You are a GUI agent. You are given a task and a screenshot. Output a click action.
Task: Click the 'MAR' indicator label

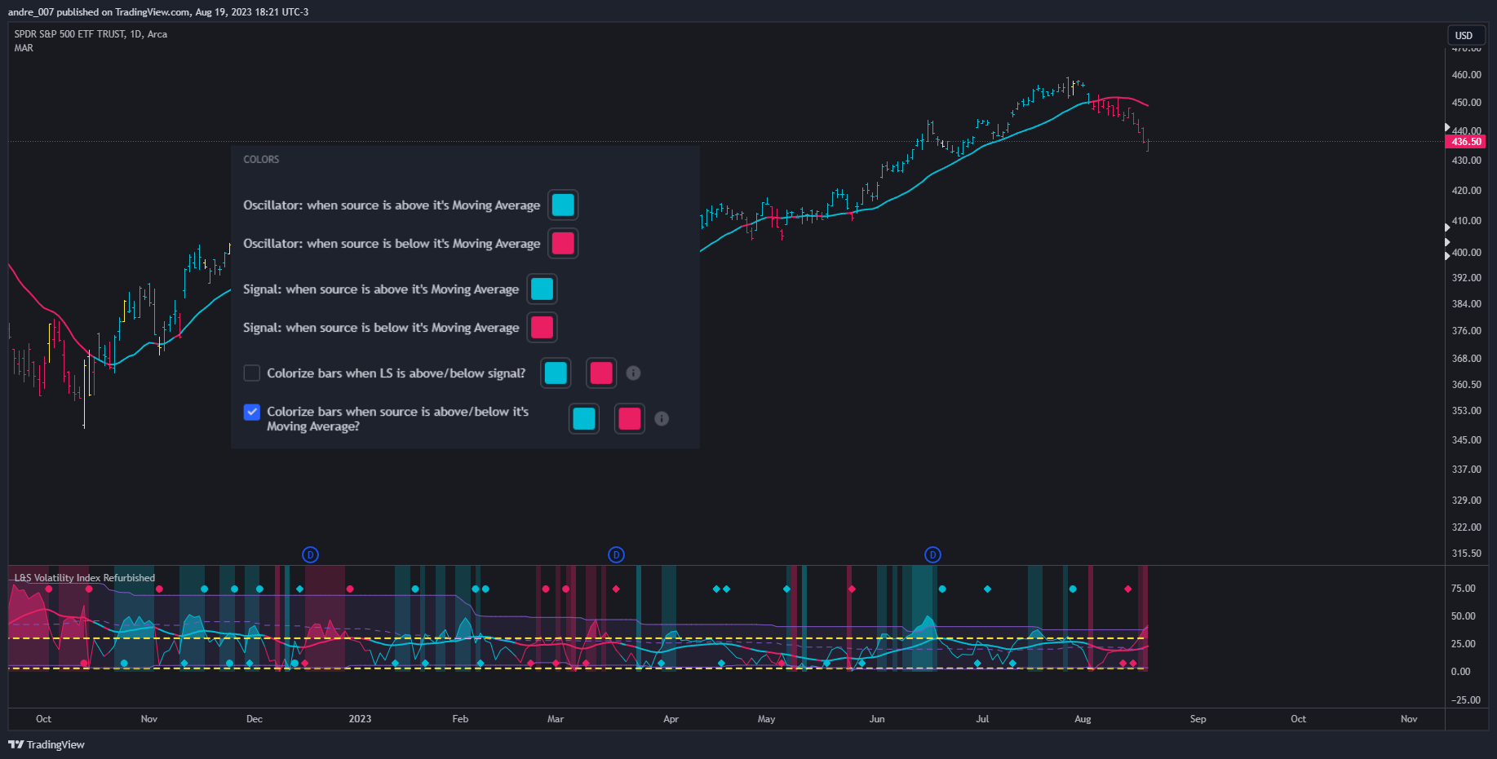point(24,48)
